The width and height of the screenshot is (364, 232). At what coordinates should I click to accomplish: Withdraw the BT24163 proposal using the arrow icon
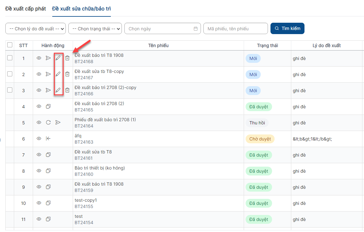pyautogui.click(x=48, y=139)
